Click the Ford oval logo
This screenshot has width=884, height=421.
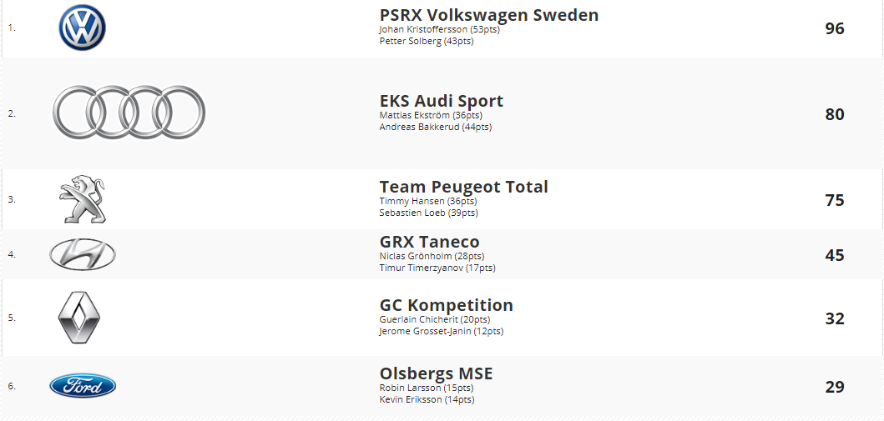point(83,386)
